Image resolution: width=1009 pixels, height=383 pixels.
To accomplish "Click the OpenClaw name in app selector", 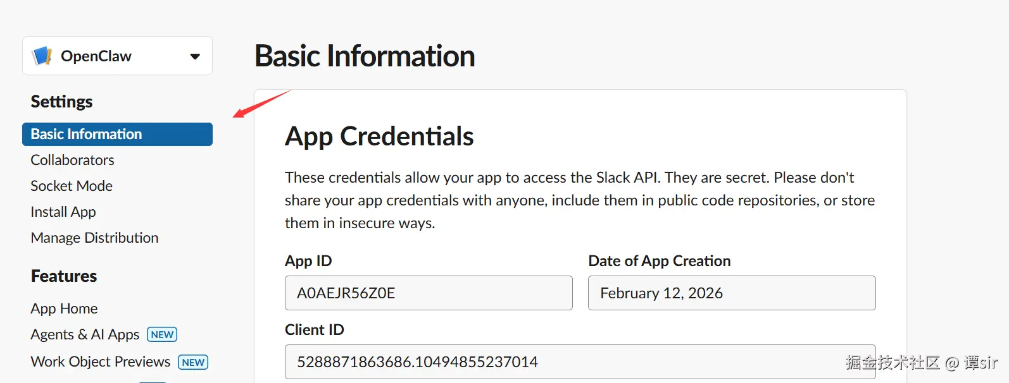I will [96, 56].
